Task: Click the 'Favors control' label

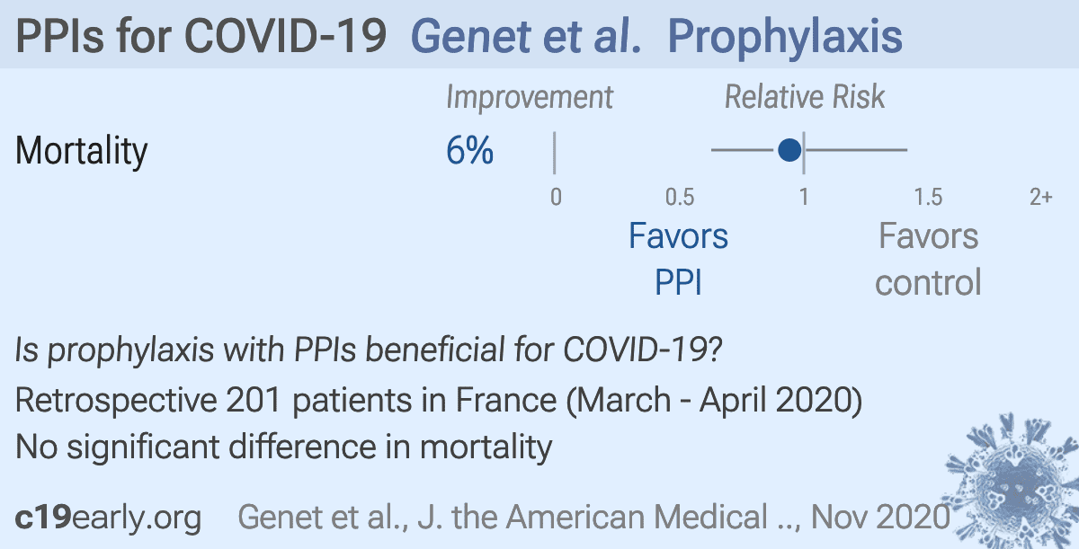Action: [928, 259]
